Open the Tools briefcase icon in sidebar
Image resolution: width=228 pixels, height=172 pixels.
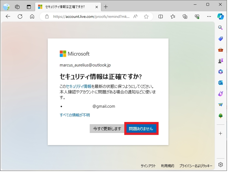pyautogui.click(x=220, y=50)
